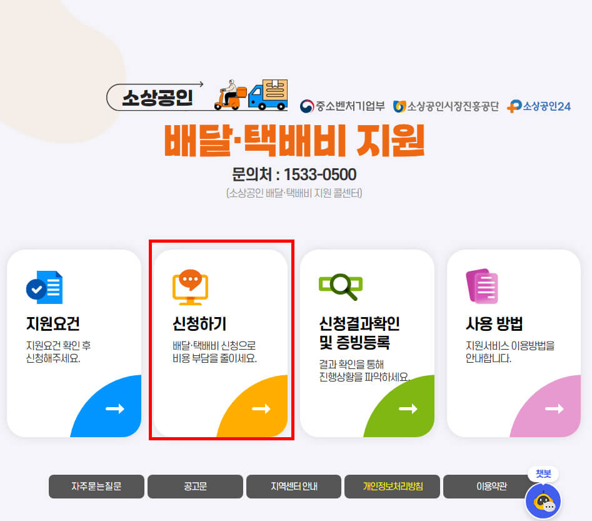
Task: Click the pink documents icon on 사용 방법 card
Action: (482, 286)
